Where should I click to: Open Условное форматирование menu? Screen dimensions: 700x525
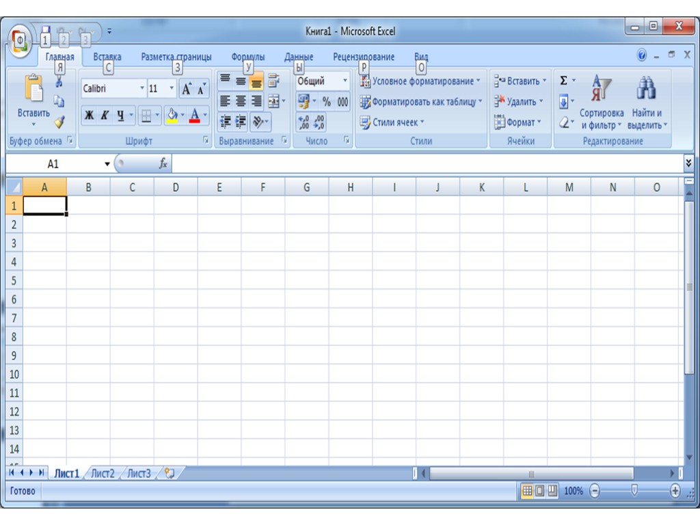pos(420,81)
